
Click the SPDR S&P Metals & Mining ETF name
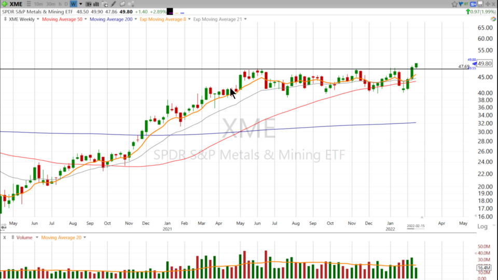(37, 12)
